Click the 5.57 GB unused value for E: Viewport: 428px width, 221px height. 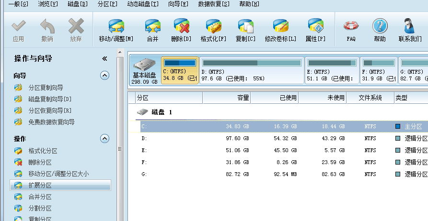click(x=335, y=150)
